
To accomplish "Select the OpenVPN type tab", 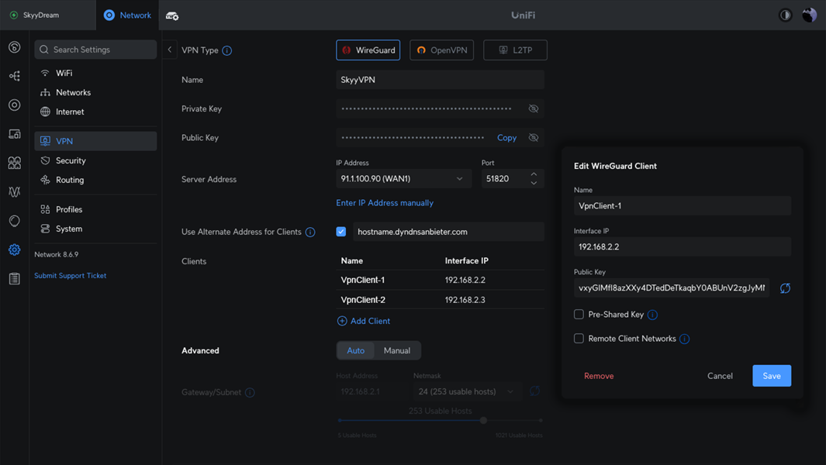I will [441, 50].
